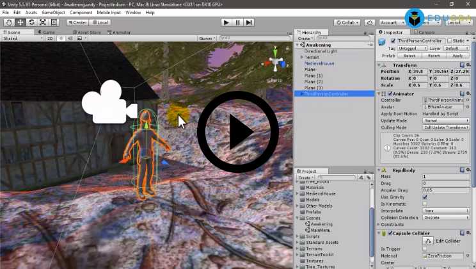
Task: Switch to the Asset Store tab
Action: point(87,32)
